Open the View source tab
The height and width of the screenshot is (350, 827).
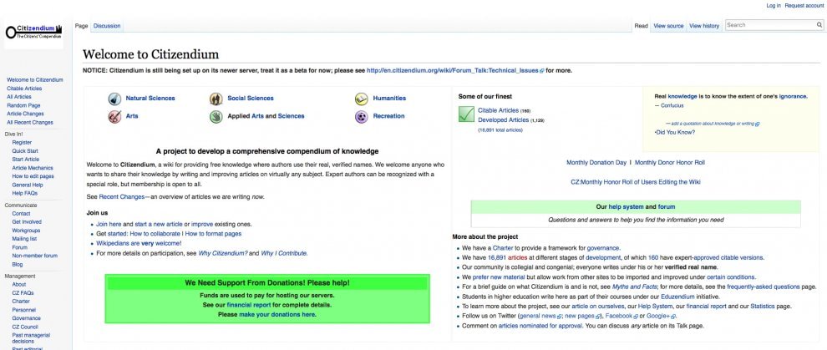(668, 26)
